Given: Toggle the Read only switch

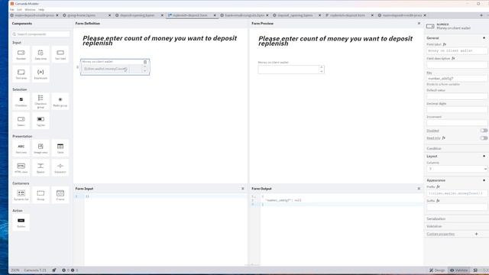Looking at the screenshot, I should click(x=484, y=137).
